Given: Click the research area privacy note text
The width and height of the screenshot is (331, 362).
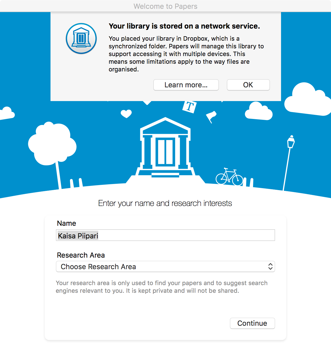Looking at the screenshot, I should [161, 287].
